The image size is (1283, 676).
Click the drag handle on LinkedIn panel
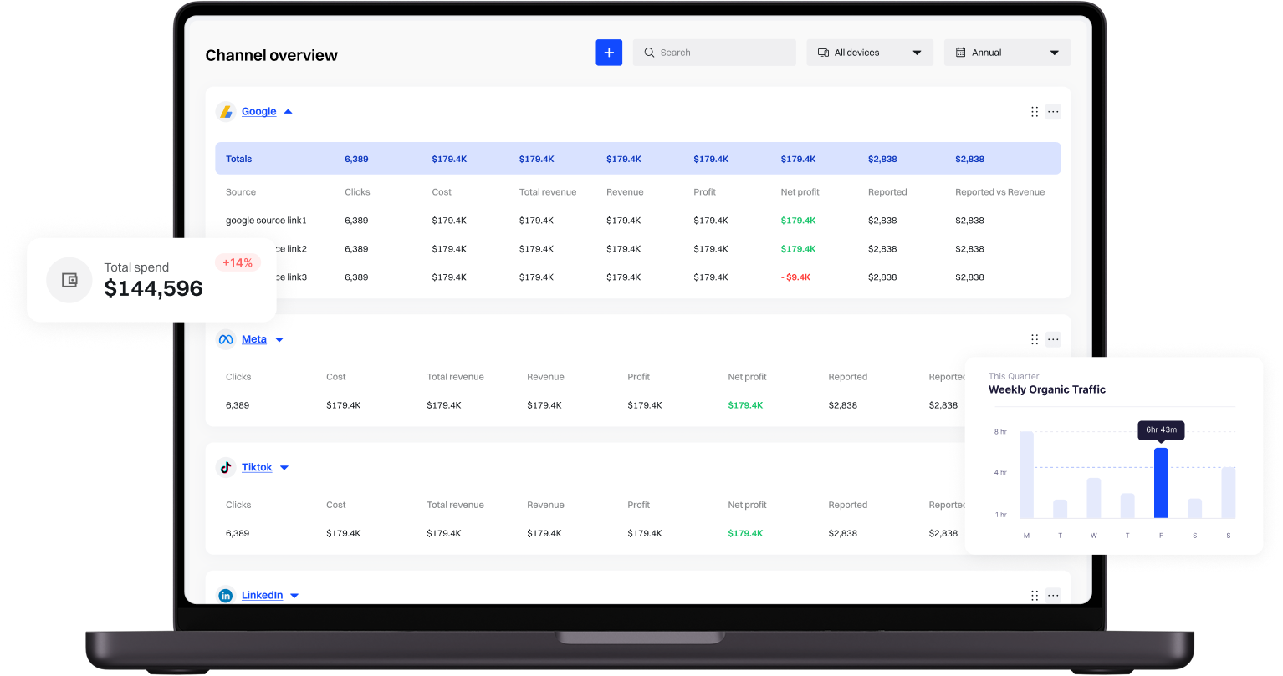point(1035,596)
